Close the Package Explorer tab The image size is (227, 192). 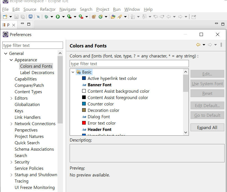click(x=14, y=25)
